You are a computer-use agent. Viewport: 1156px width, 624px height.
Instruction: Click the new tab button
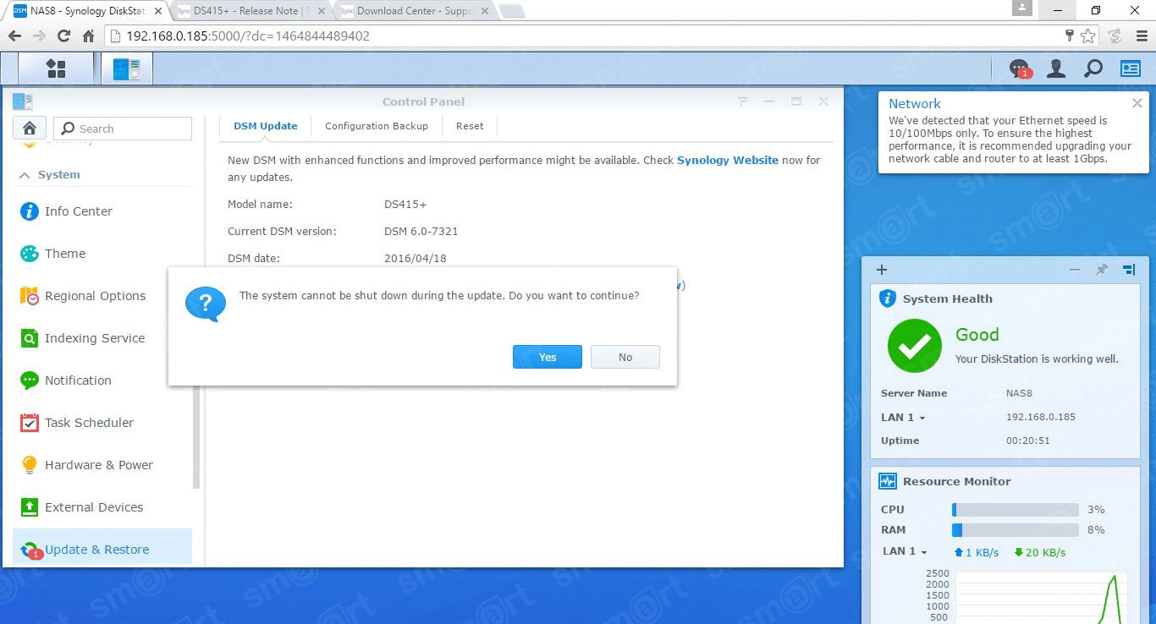(x=512, y=11)
